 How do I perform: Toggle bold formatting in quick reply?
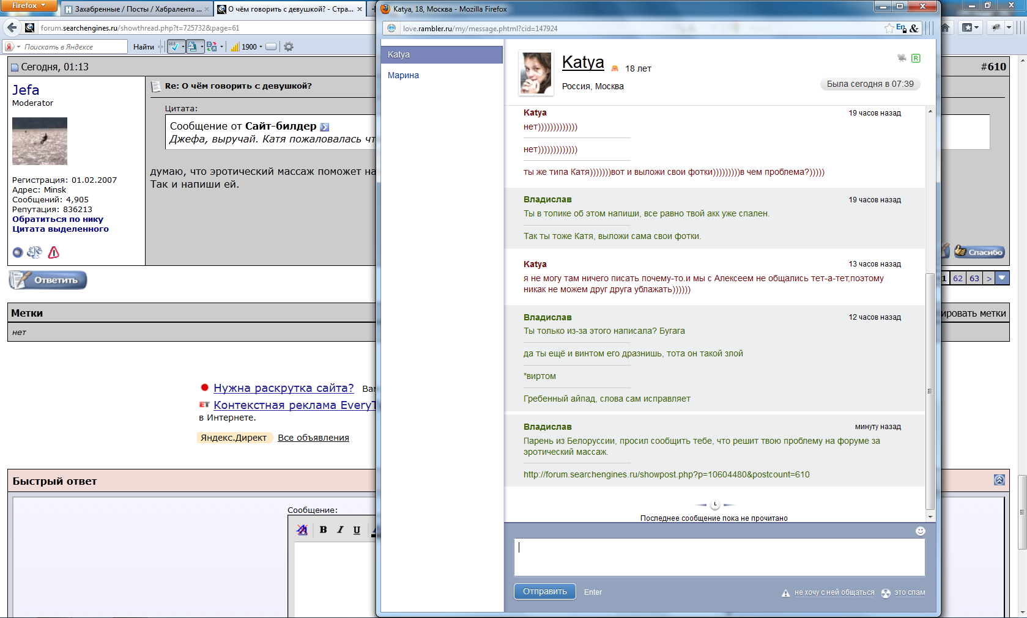click(323, 530)
